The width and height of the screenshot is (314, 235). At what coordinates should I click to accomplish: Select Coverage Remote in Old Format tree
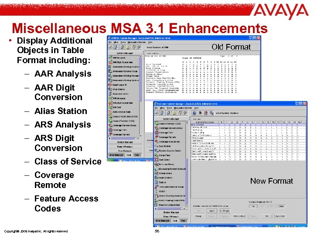pyautogui.click(x=121, y=134)
